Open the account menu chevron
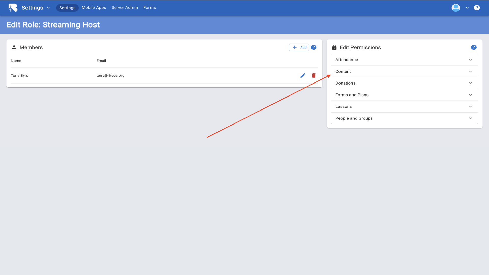Viewport: 489px width, 275px height. click(x=467, y=8)
